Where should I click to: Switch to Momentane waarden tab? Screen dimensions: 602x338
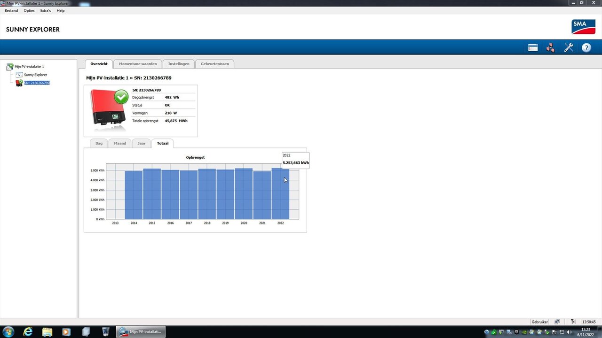pyautogui.click(x=138, y=64)
